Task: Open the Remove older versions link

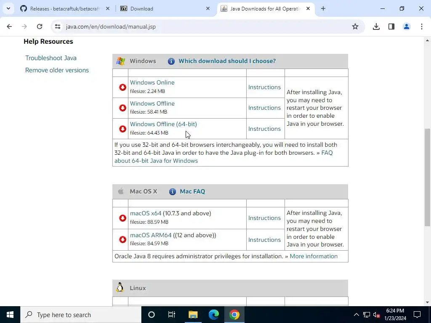Action: pyautogui.click(x=57, y=70)
